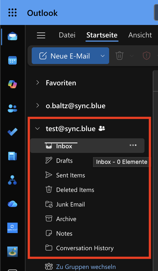Open the Copilot app in the sidebar

12,84
